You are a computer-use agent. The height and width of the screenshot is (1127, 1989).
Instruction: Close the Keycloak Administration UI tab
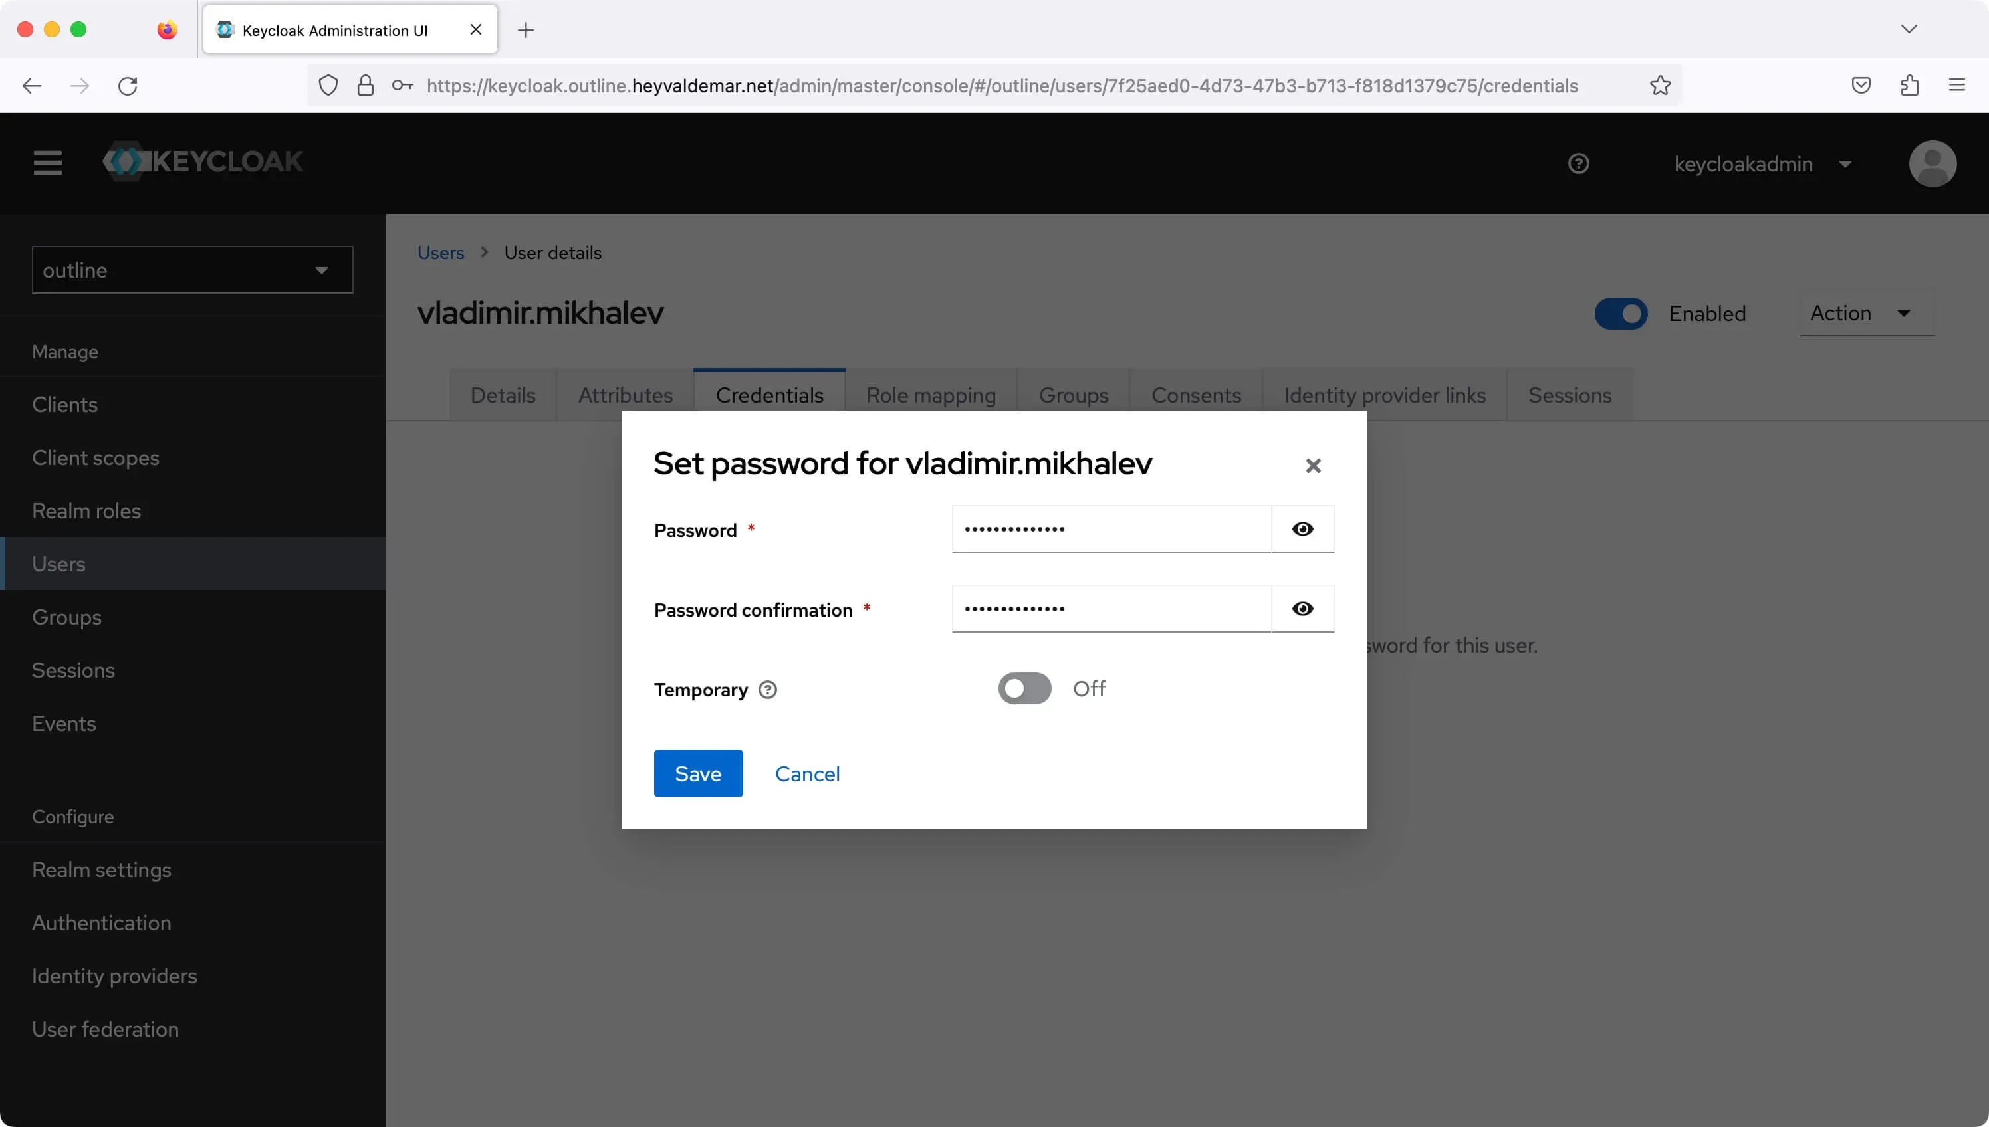click(x=476, y=29)
